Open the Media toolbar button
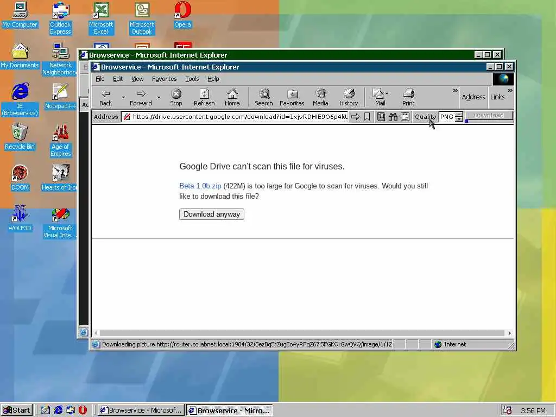 coord(320,97)
